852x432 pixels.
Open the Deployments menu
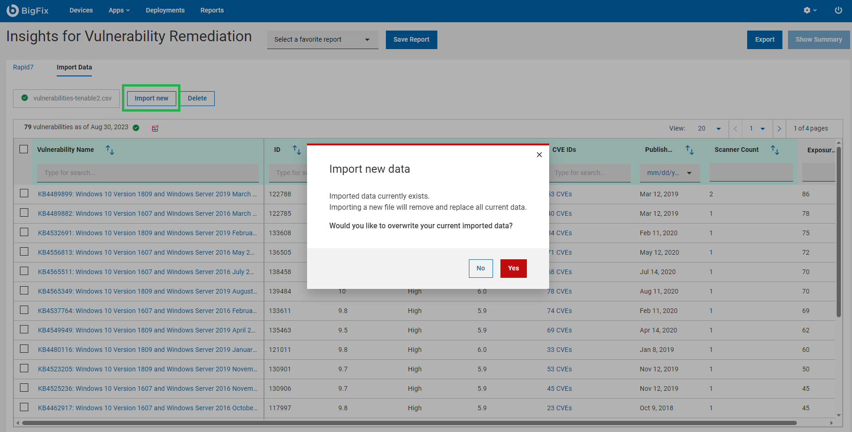pos(165,10)
